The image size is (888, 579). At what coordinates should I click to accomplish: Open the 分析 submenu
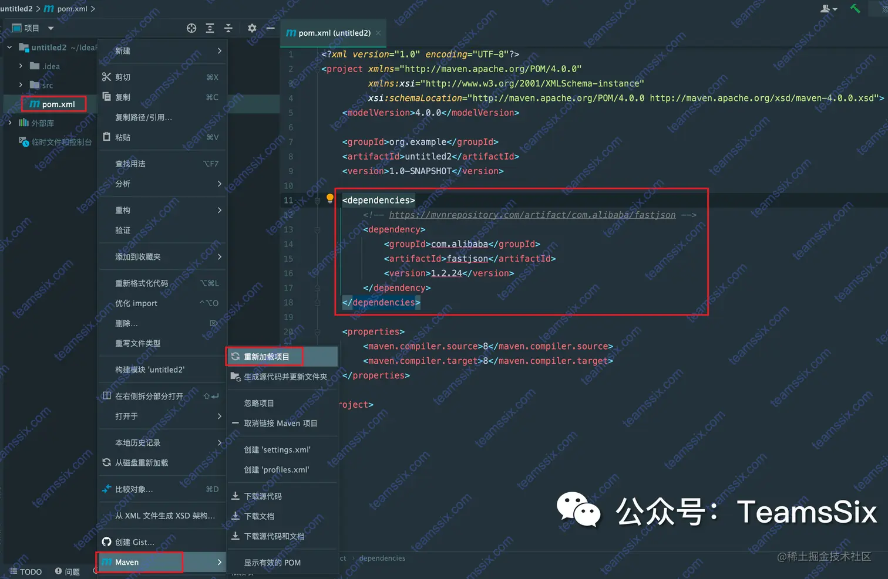pyautogui.click(x=162, y=184)
